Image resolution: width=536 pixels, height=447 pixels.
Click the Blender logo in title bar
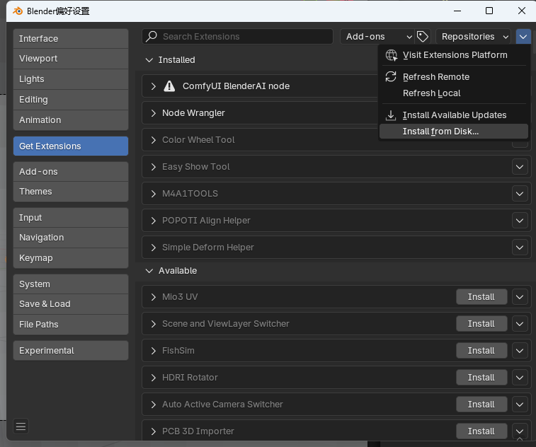[x=18, y=11]
